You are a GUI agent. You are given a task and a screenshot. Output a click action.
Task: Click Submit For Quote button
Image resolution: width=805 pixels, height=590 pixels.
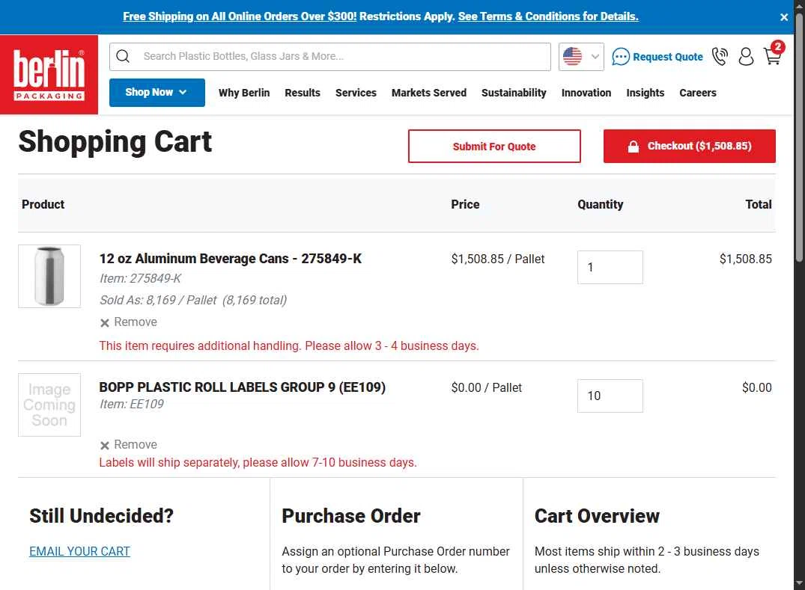494,146
